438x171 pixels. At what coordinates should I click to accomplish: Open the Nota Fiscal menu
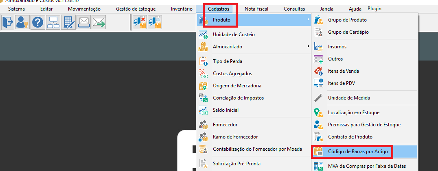tap(256, 9)
